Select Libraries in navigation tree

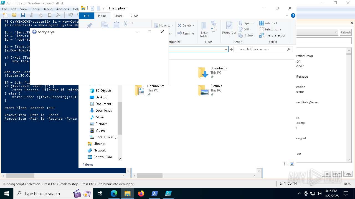97,144
